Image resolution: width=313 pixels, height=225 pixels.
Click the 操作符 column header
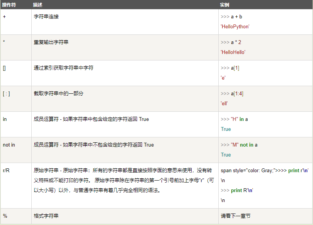[9, 5]
